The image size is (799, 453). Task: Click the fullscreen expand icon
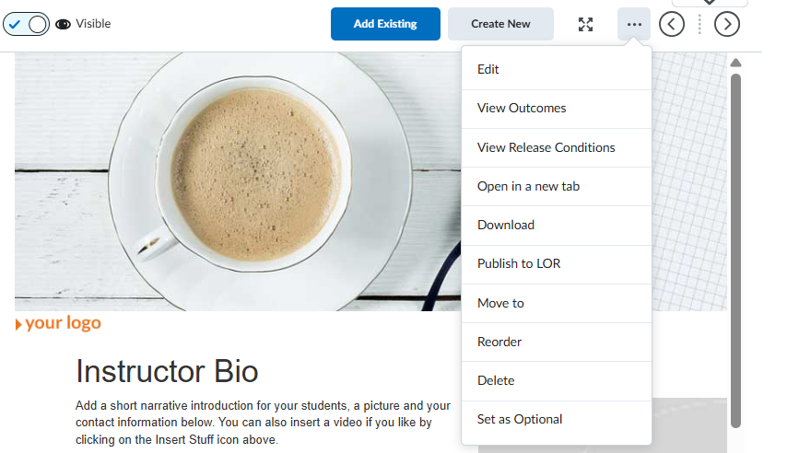[x=585, y=24]
